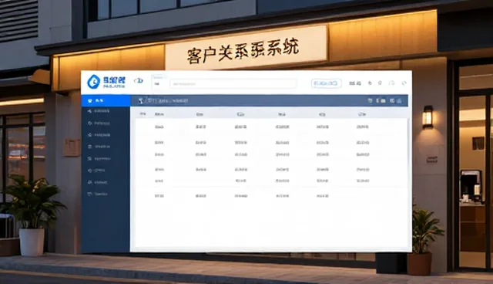Select the highlighted blue sidebar menu item
Screen dimensions: 493x284
tap(106, 100)
